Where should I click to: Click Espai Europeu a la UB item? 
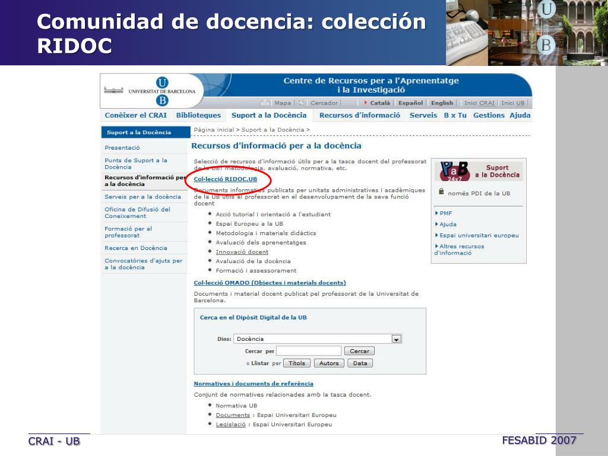249,224
